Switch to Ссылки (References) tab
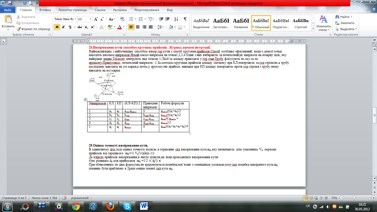Viewport: 377px width, 212px height. pos(100,10)
